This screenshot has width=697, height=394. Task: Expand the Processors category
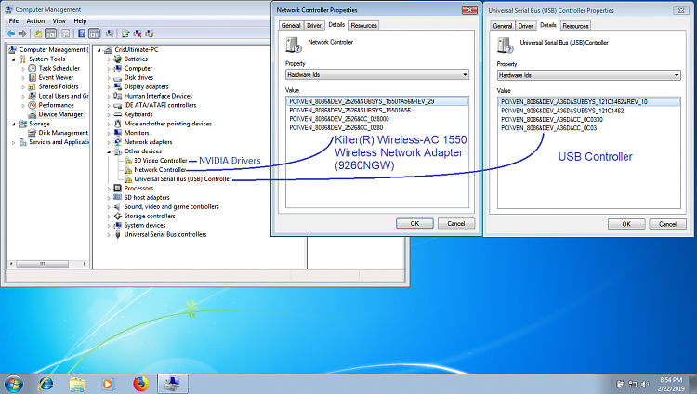(x=109, y=189)
